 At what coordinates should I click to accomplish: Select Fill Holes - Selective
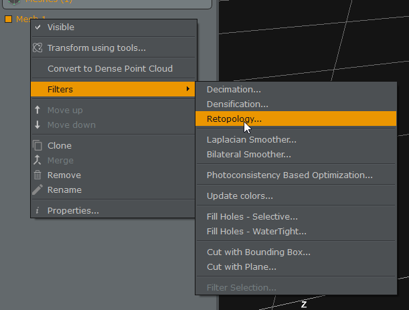pos(296,216)
